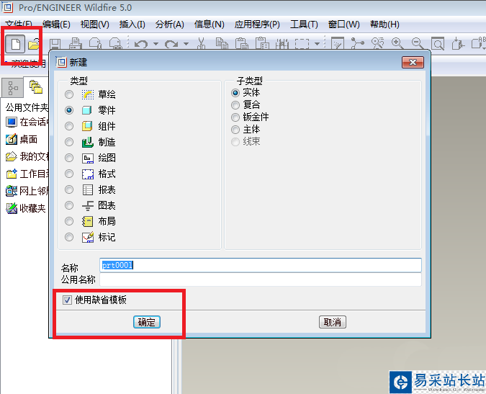Click the Repaint screen icon
Viewport: 486px width, 394px height.
pyautogui.click(x=338, y=44)
